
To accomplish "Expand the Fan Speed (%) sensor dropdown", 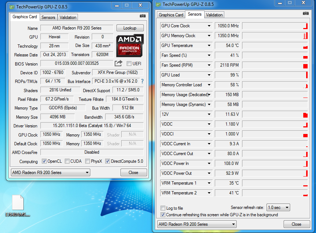I will click(x=209, y=55).
